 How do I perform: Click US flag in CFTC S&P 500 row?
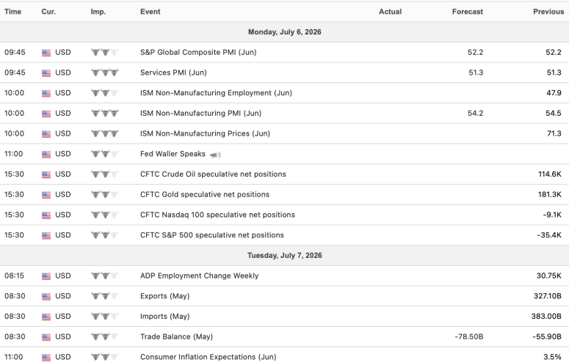pos(46,235)
